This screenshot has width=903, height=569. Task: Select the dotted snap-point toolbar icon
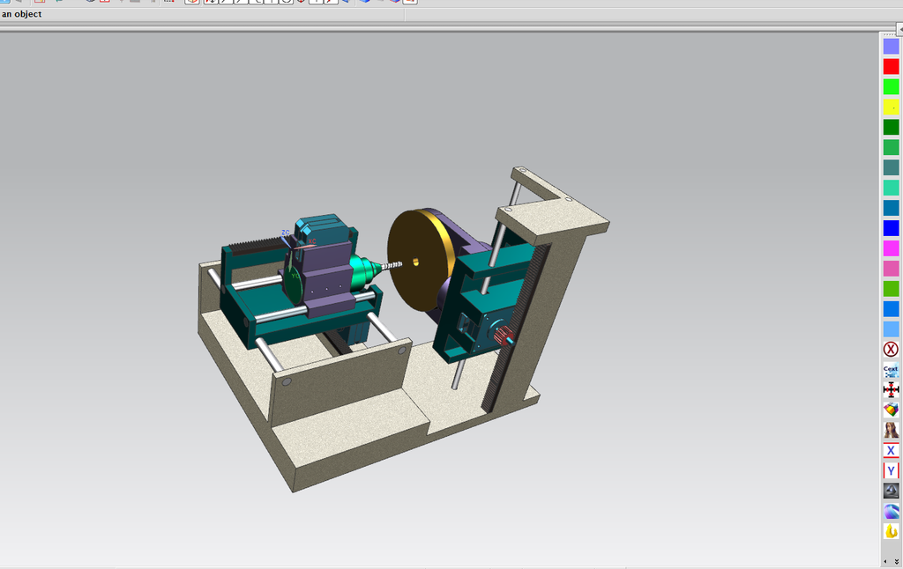(168, 3)
